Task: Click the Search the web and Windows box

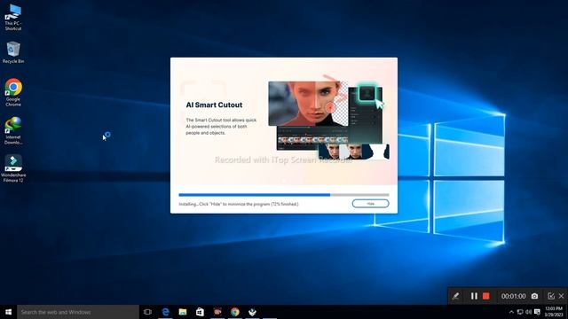Action: tap(78, 312)
